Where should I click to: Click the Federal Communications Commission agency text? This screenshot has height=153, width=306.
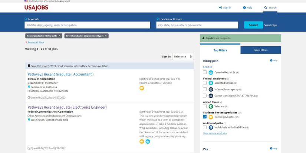coord(50,112)
